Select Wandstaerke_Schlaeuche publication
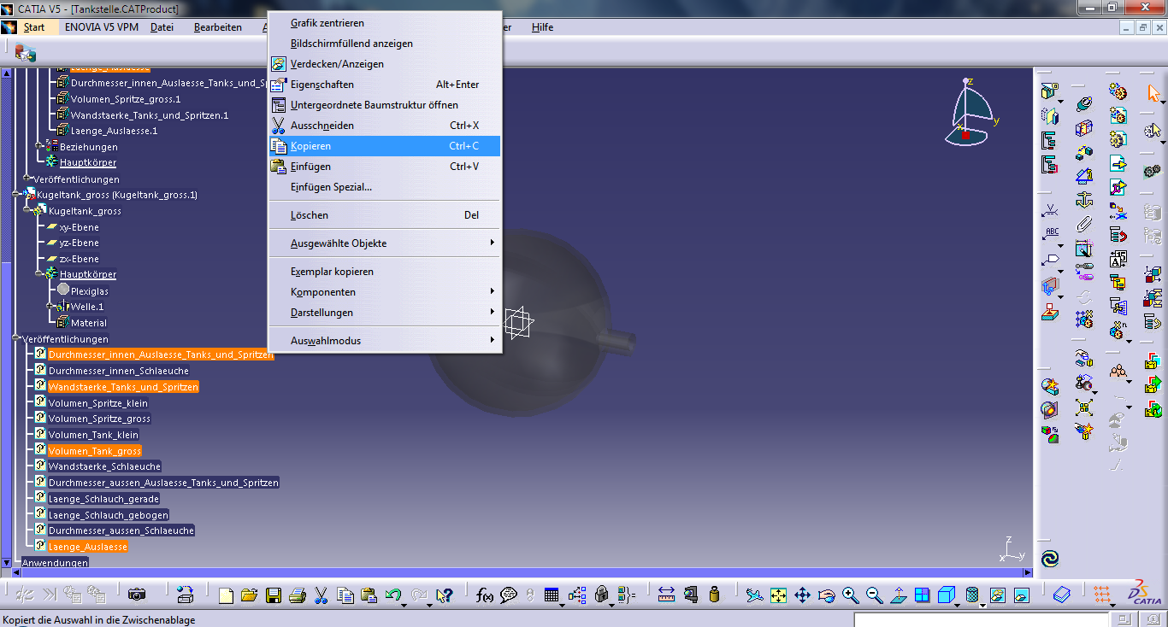 coord(104,466)
